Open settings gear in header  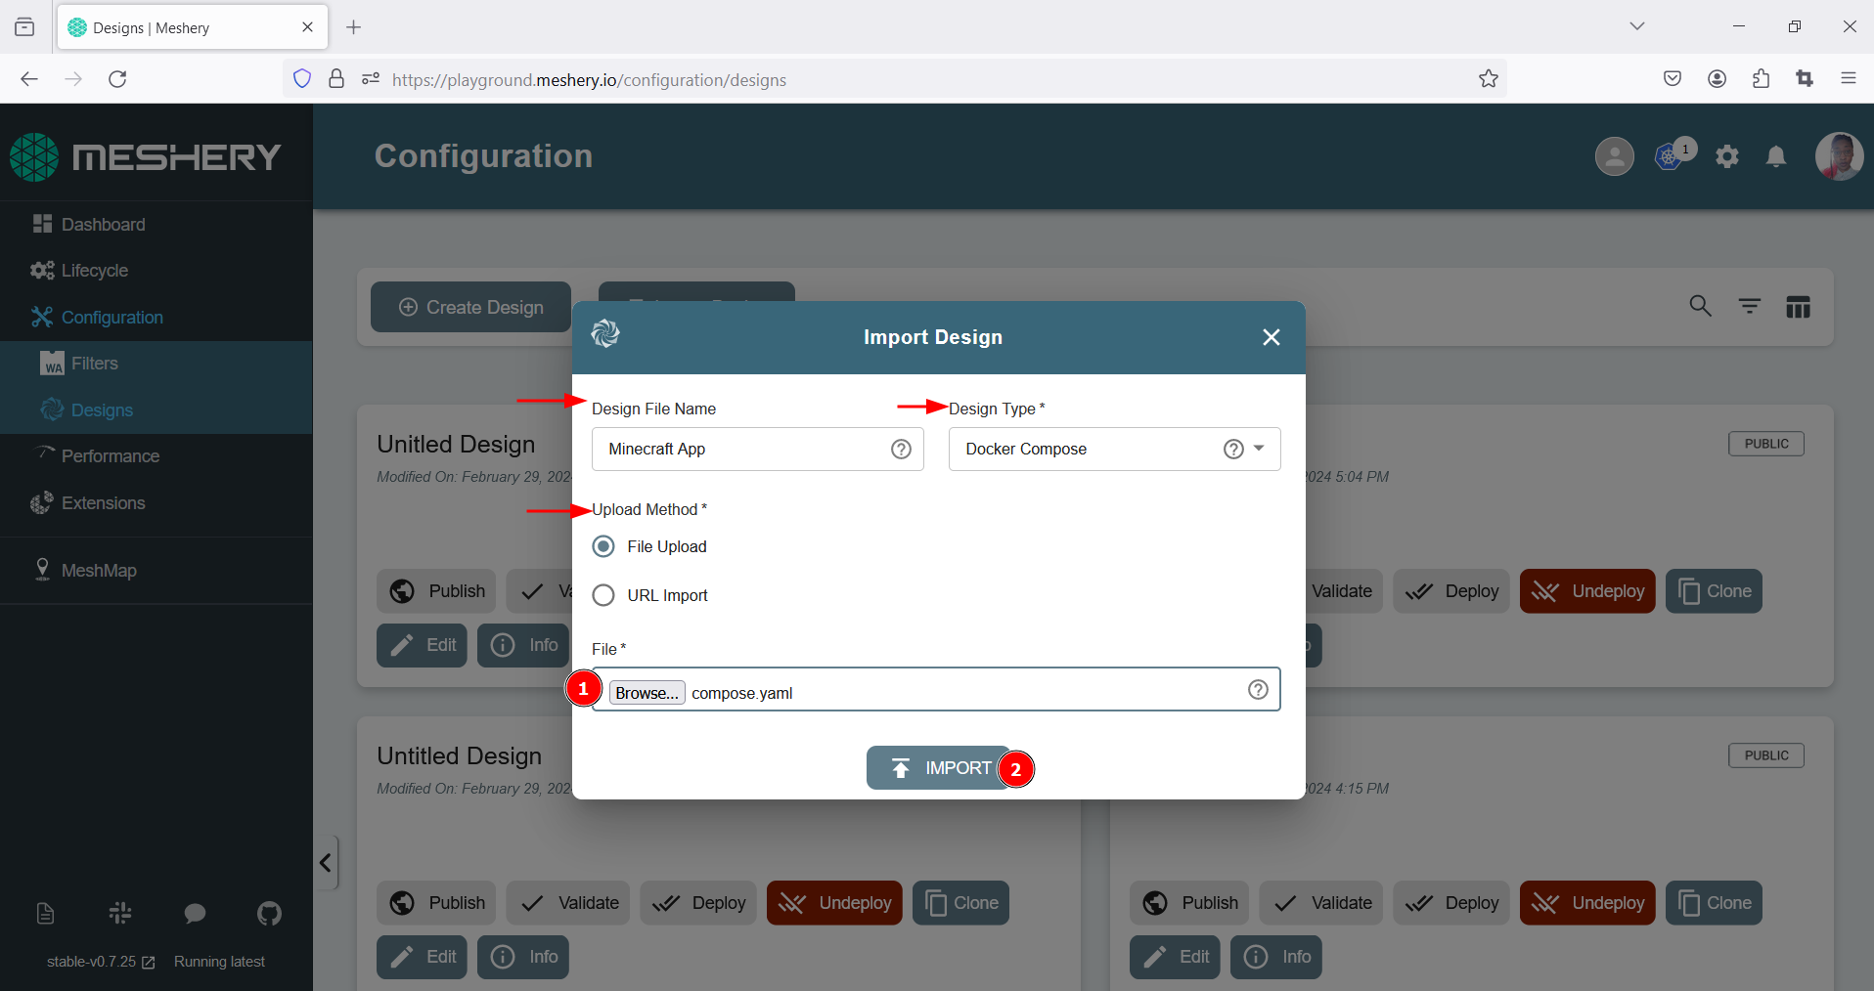[1727, 156]
